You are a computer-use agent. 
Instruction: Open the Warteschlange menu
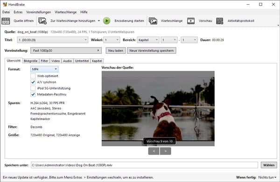(x=65, y=12)
